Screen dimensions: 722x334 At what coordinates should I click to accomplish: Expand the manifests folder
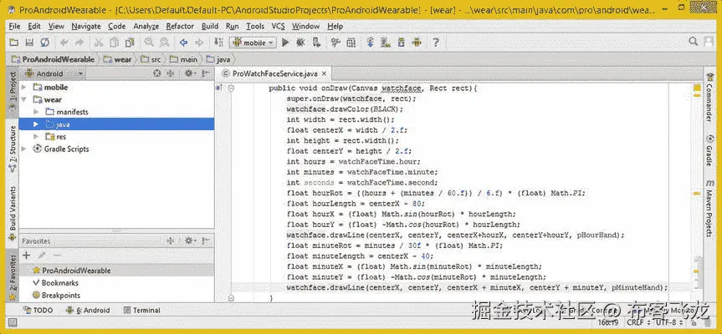36,112
